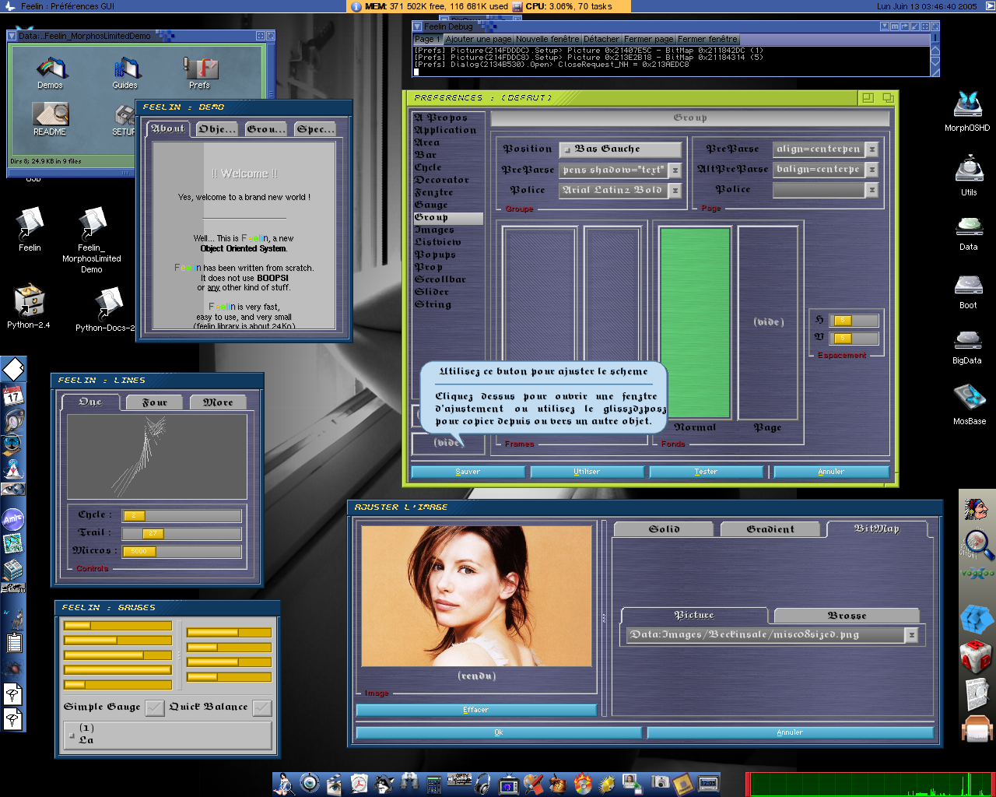
Task: Open the Position Bas Gauche cycle selector
Action: pyautogui.click(x=620, y=149)
